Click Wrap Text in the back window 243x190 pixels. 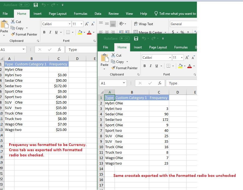pyautogui.click(x=143, y=24)
